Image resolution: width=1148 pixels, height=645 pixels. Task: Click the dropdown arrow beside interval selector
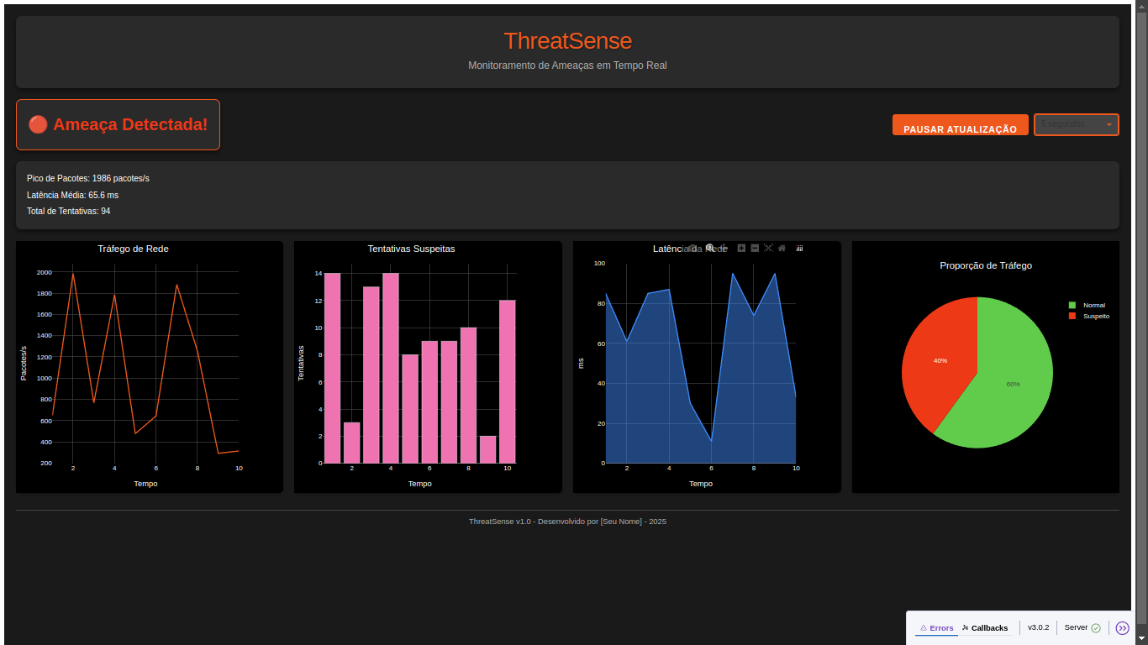[x=1109, y=124]
